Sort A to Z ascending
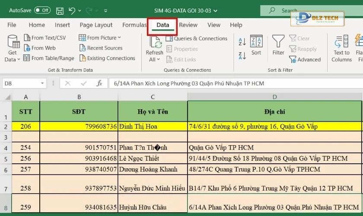This screenshot has width=363, height=216. tap(242, 42)
